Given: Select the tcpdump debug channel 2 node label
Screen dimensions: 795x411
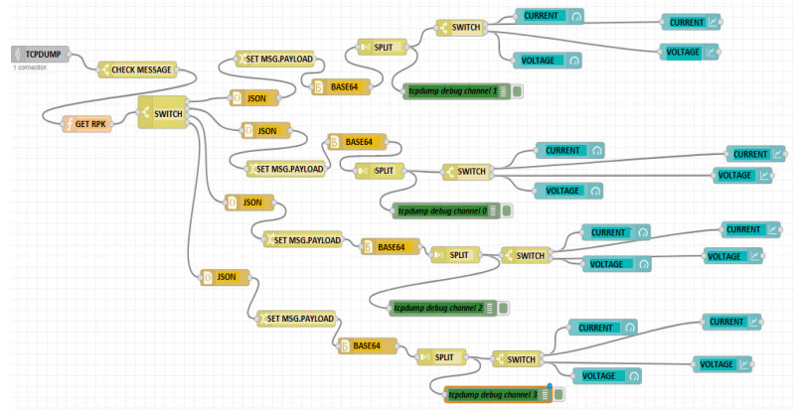Looking at the screenshot, I should (438, 308).
